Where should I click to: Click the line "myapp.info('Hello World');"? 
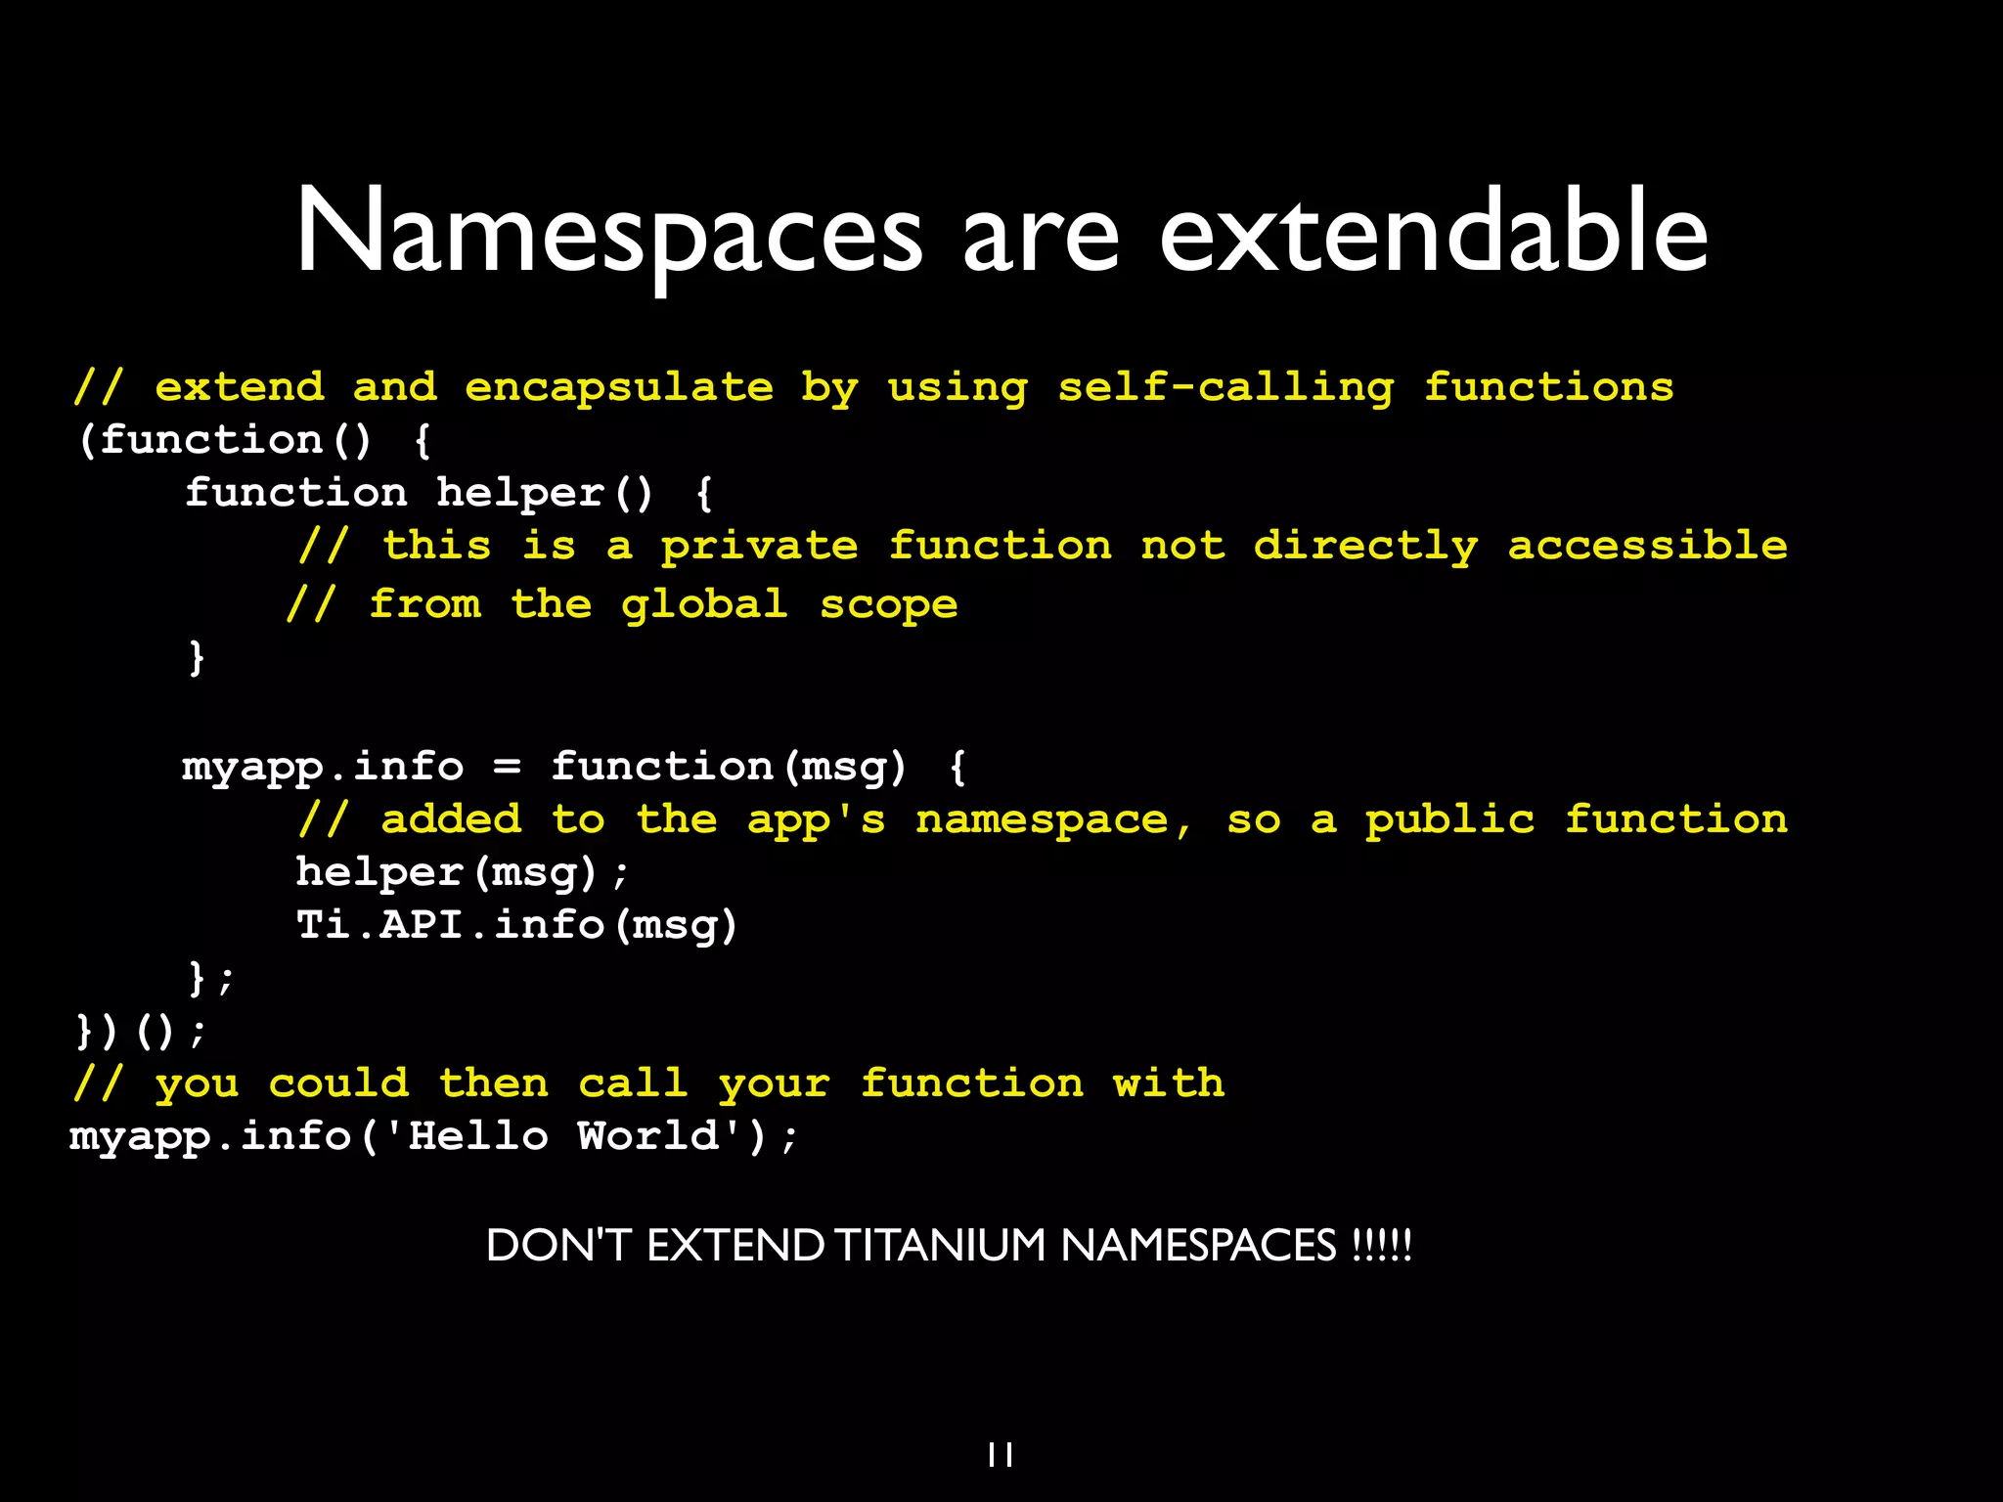434,1136
